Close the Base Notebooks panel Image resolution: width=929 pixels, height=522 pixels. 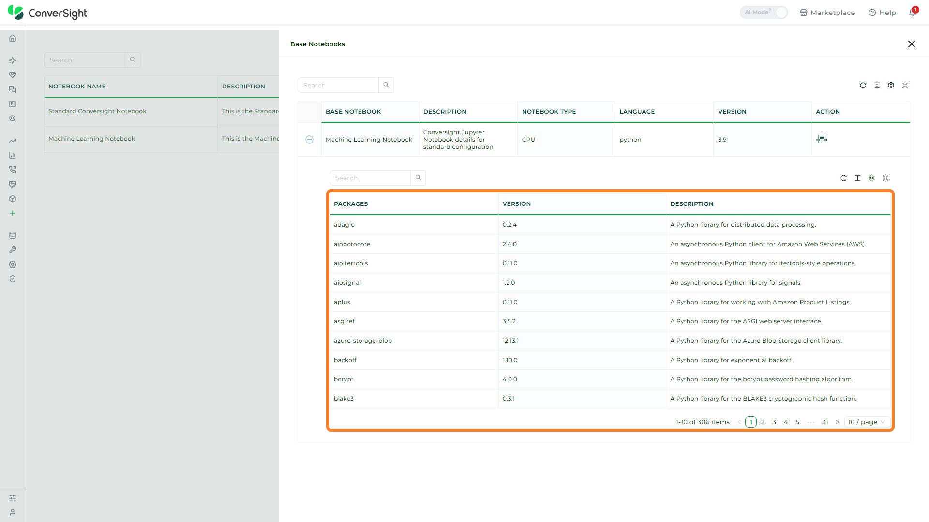pyautogui.click(x=912, y=44)
